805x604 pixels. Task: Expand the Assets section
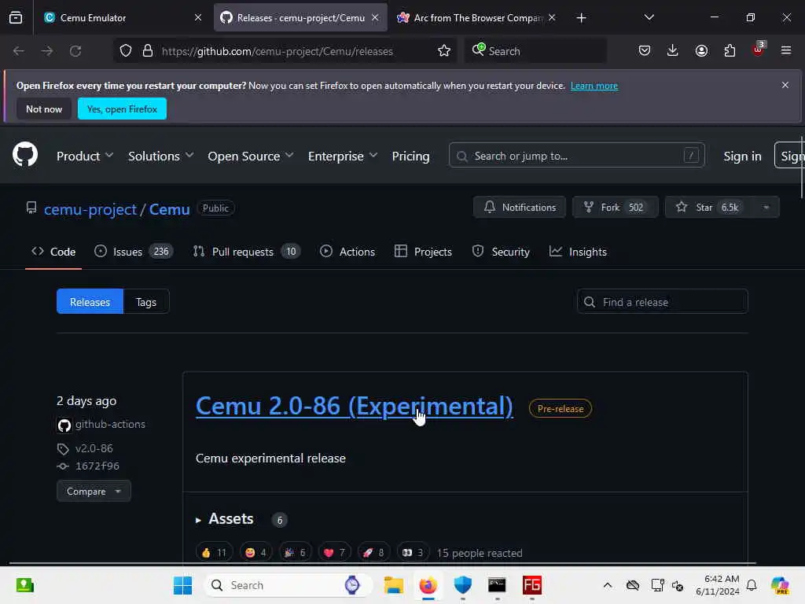coord(225,519)
